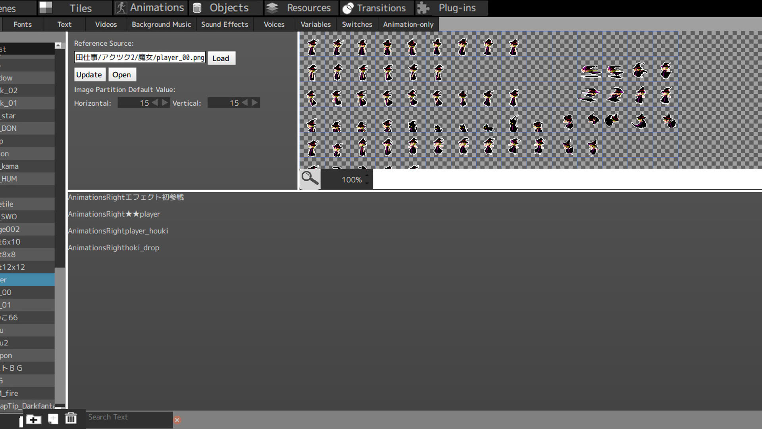
Task: Increase the 100% zoom value
Action: tap(367, 176)
